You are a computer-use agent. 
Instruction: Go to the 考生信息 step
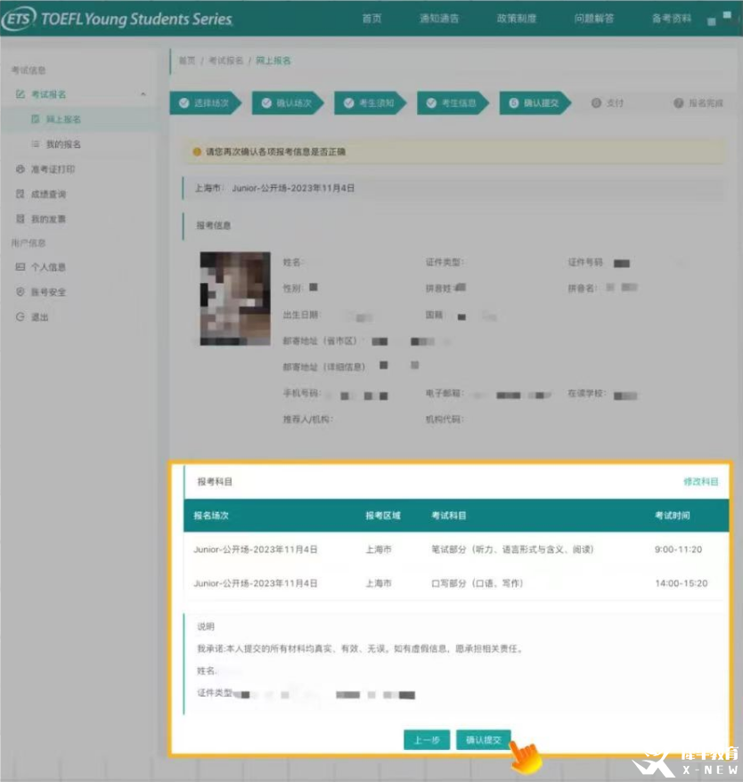453,102
